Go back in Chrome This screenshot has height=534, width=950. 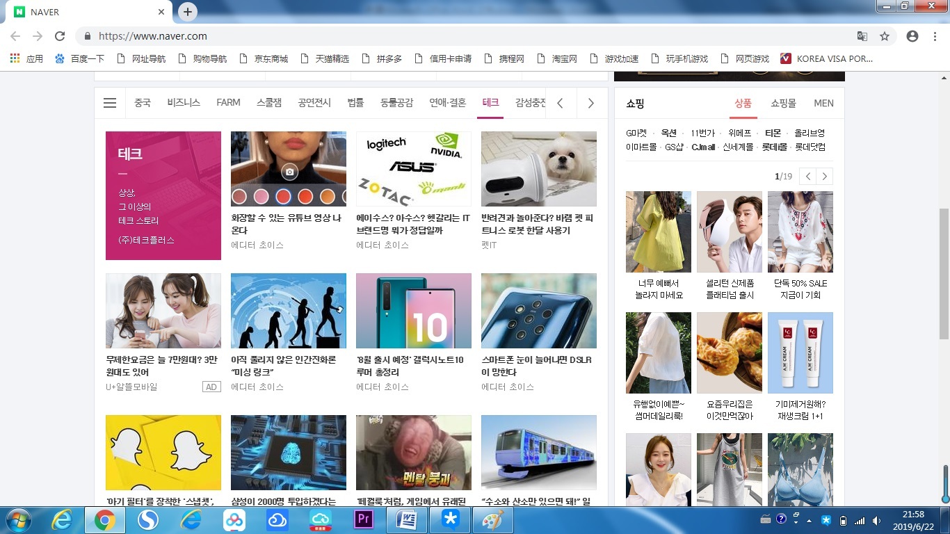[15, 36]
